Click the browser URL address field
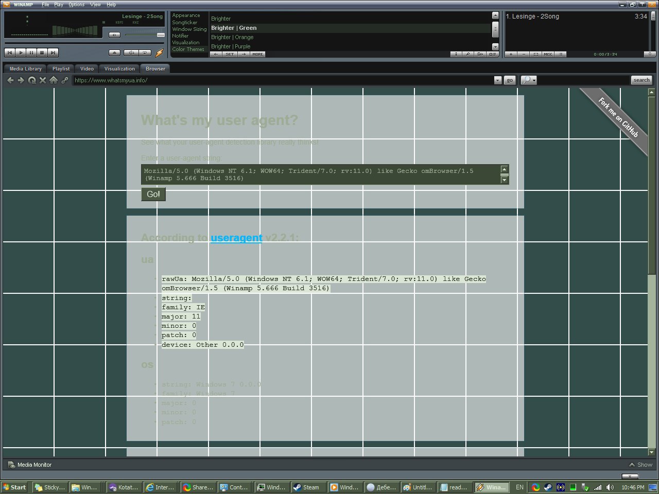 [283, 80]
